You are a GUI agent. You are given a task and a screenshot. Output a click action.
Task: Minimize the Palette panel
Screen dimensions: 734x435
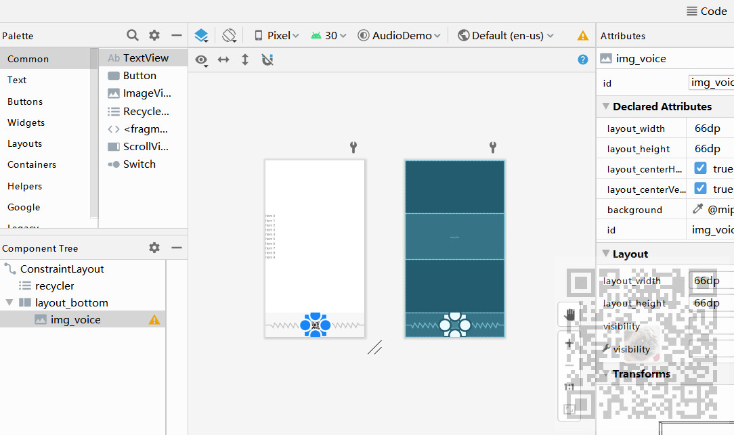point(177,35)
